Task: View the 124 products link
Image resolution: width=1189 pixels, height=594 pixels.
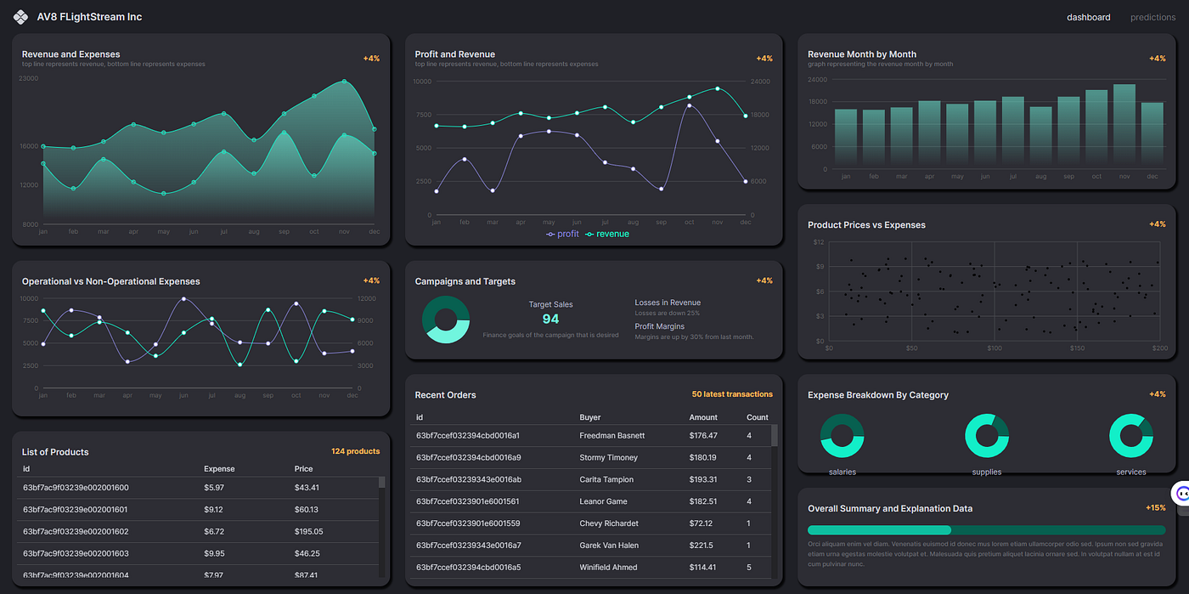Action: click(356, 451)
